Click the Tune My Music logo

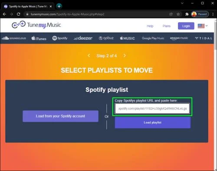tap(36, 25)
